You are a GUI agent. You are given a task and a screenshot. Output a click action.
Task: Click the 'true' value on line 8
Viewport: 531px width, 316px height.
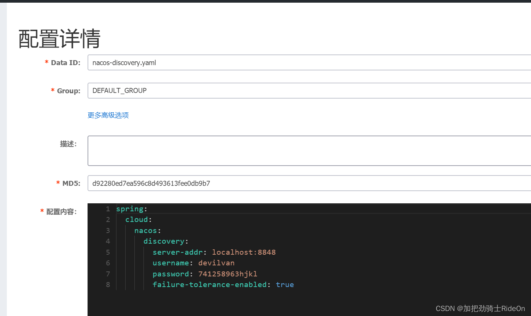(285, 284)
